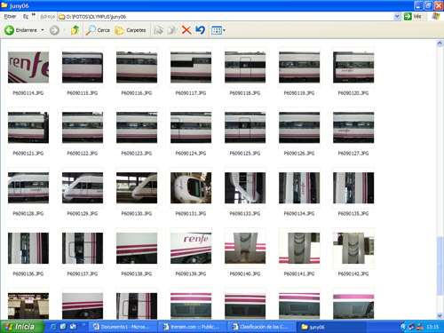Click the move-to-folder toolbar icon

point(159,30)
